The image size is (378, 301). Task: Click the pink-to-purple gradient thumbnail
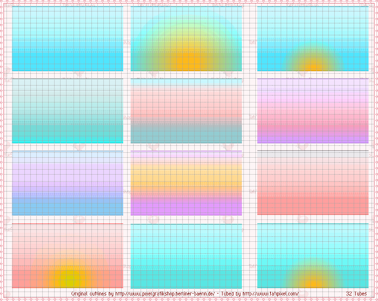pos(312,110)
